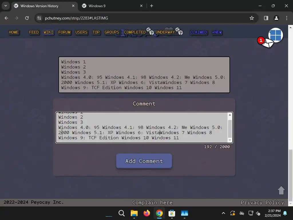Open File Explorer from taskbar
Viewport: 293px width, 220px height.
click(134, 213)
